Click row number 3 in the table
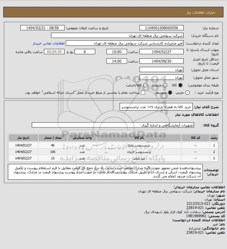The width and height of the screenshot is (227, 249). 214,158
